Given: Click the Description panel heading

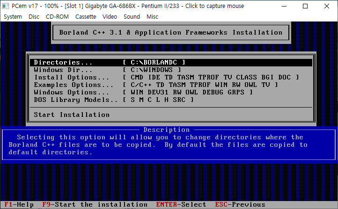Looking at the screenshot, I should pyautogui.click(x=166, y=130).
